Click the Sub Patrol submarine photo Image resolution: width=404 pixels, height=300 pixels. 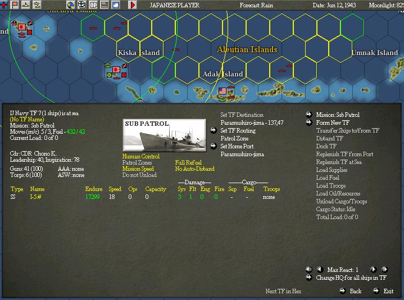point(165,135)
